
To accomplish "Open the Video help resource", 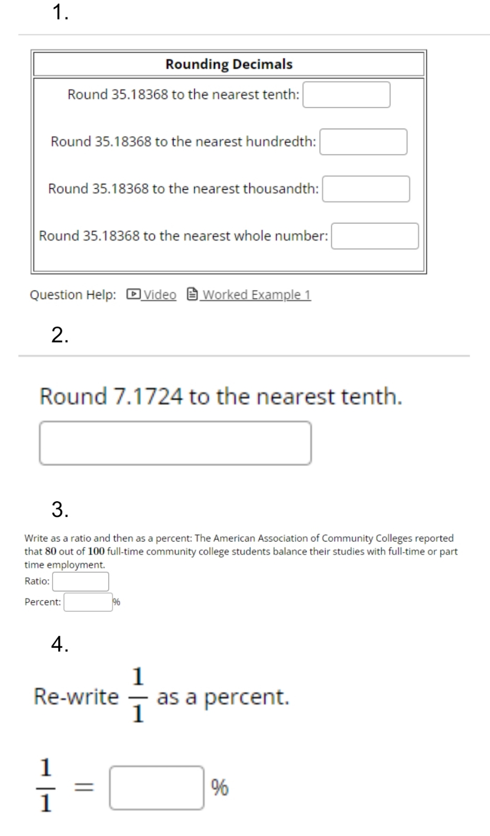I will pyautogui.click(x=159, y=294).
